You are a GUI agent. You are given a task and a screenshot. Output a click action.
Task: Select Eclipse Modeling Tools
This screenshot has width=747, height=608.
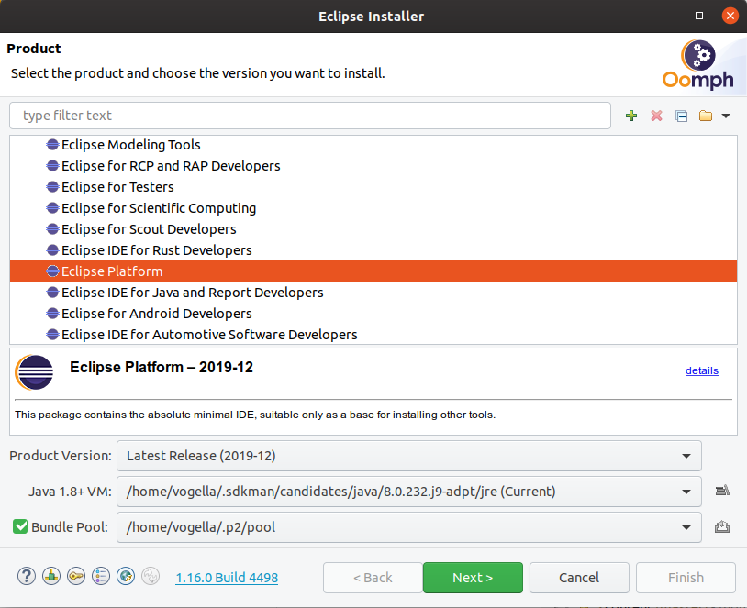pyautogui.click(x=373, y=144)
